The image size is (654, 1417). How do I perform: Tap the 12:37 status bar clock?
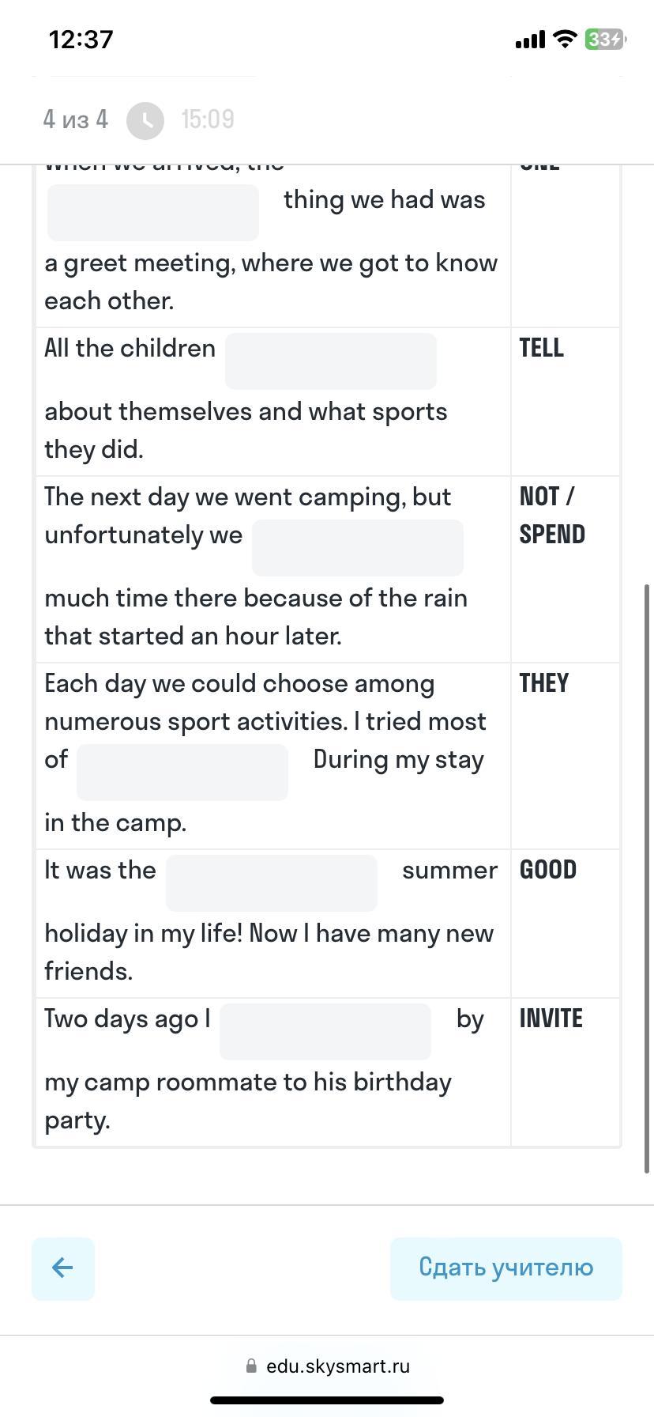point(81,40)
